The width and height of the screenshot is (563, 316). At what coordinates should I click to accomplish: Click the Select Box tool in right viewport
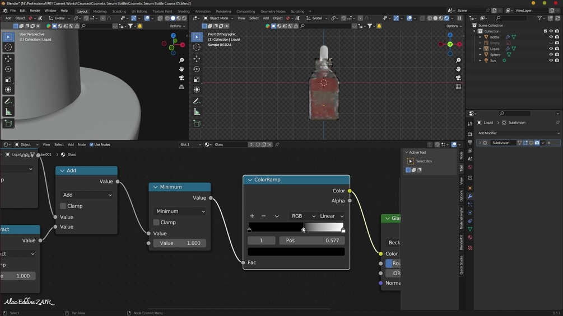pos(197,37)
